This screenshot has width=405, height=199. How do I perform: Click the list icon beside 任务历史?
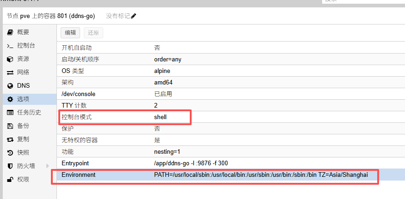tap(10, 113)
